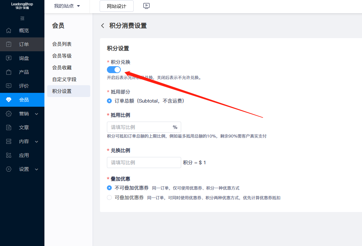Click the 产品 bag icon
The height and width of the screenshot is (246, 362).
(x=9, y=72)
